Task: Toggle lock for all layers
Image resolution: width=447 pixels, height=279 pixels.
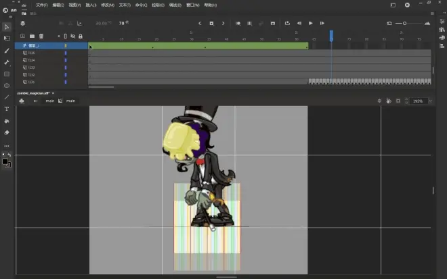Action: [x=81, y=36]
